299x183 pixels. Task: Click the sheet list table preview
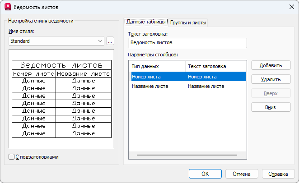(61, 99)
